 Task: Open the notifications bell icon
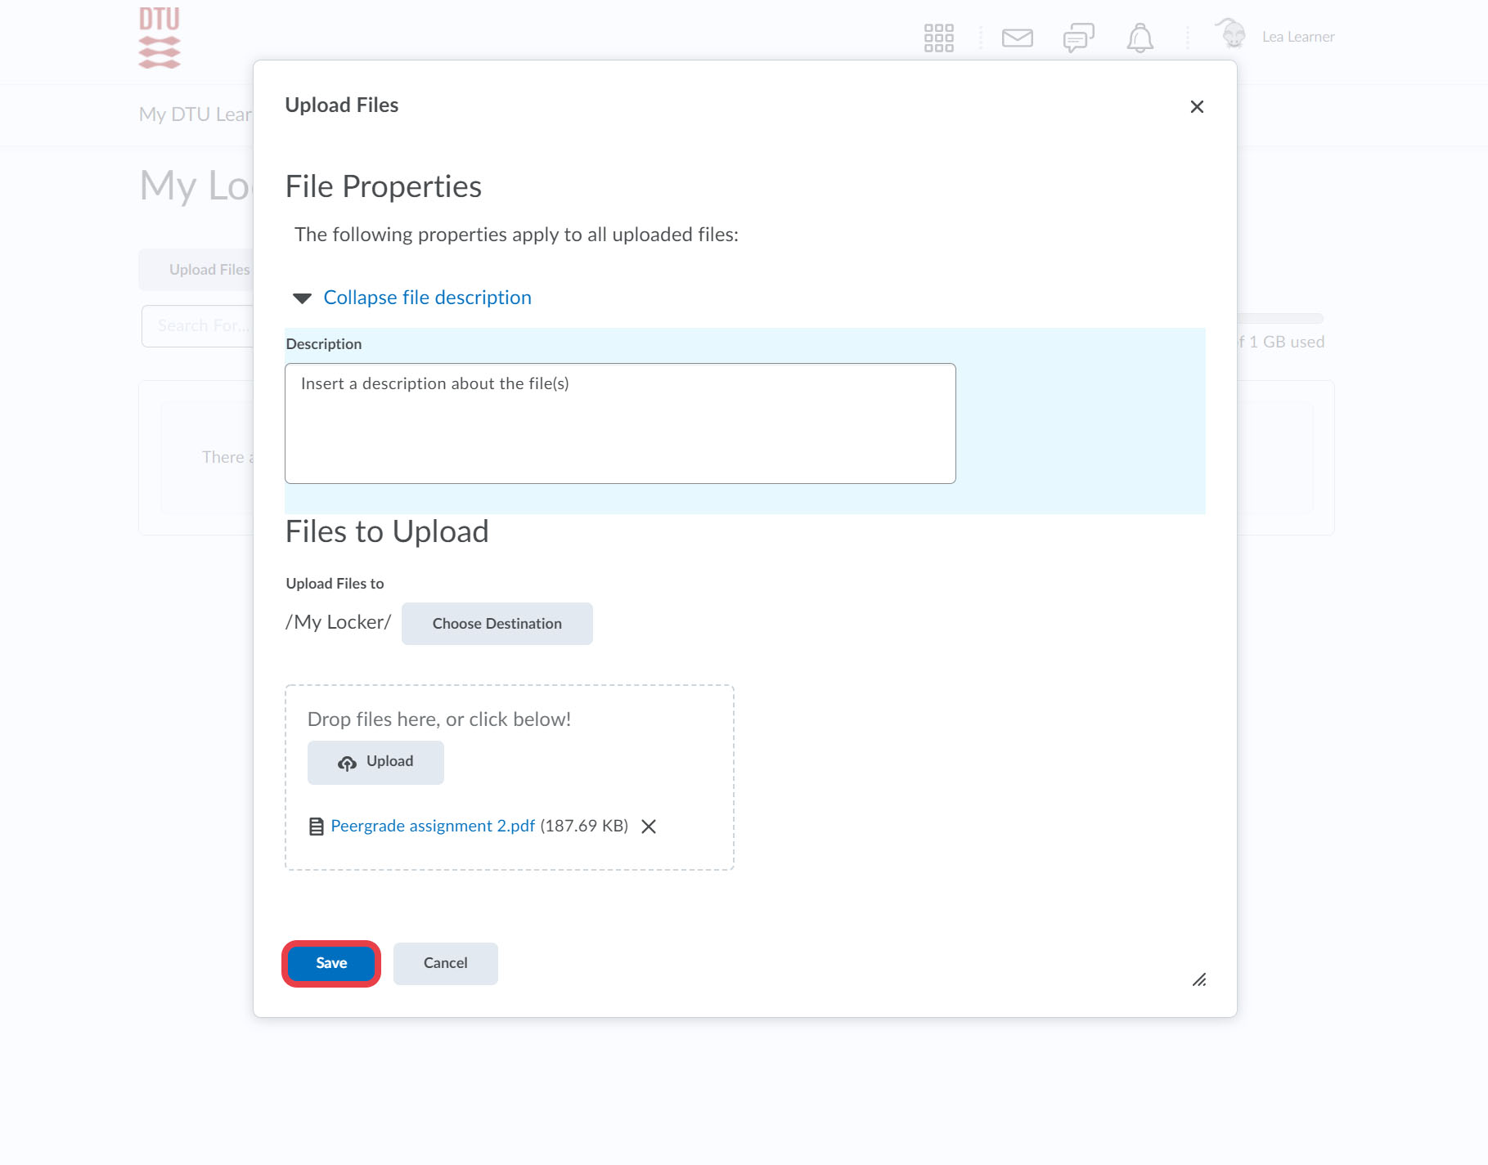click(x=1140, y=38)
